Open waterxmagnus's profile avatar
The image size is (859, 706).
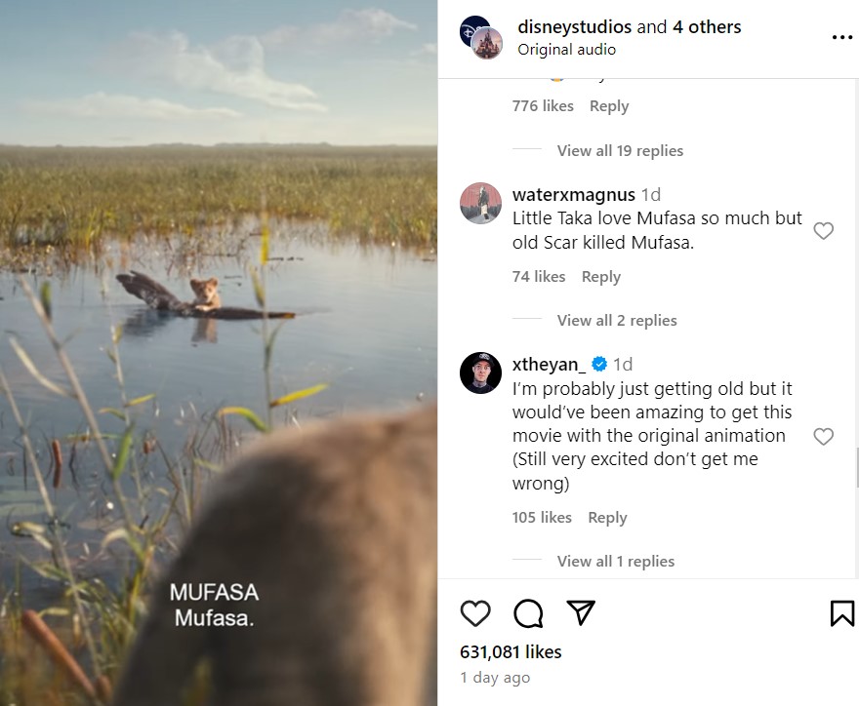(x=480, y=203)
